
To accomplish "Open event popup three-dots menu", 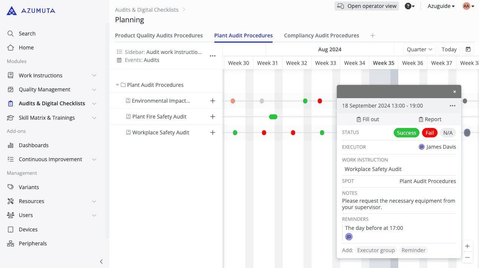I will pos(452,106).
